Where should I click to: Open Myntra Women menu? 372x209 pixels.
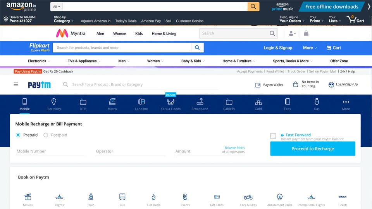[120, 34]
